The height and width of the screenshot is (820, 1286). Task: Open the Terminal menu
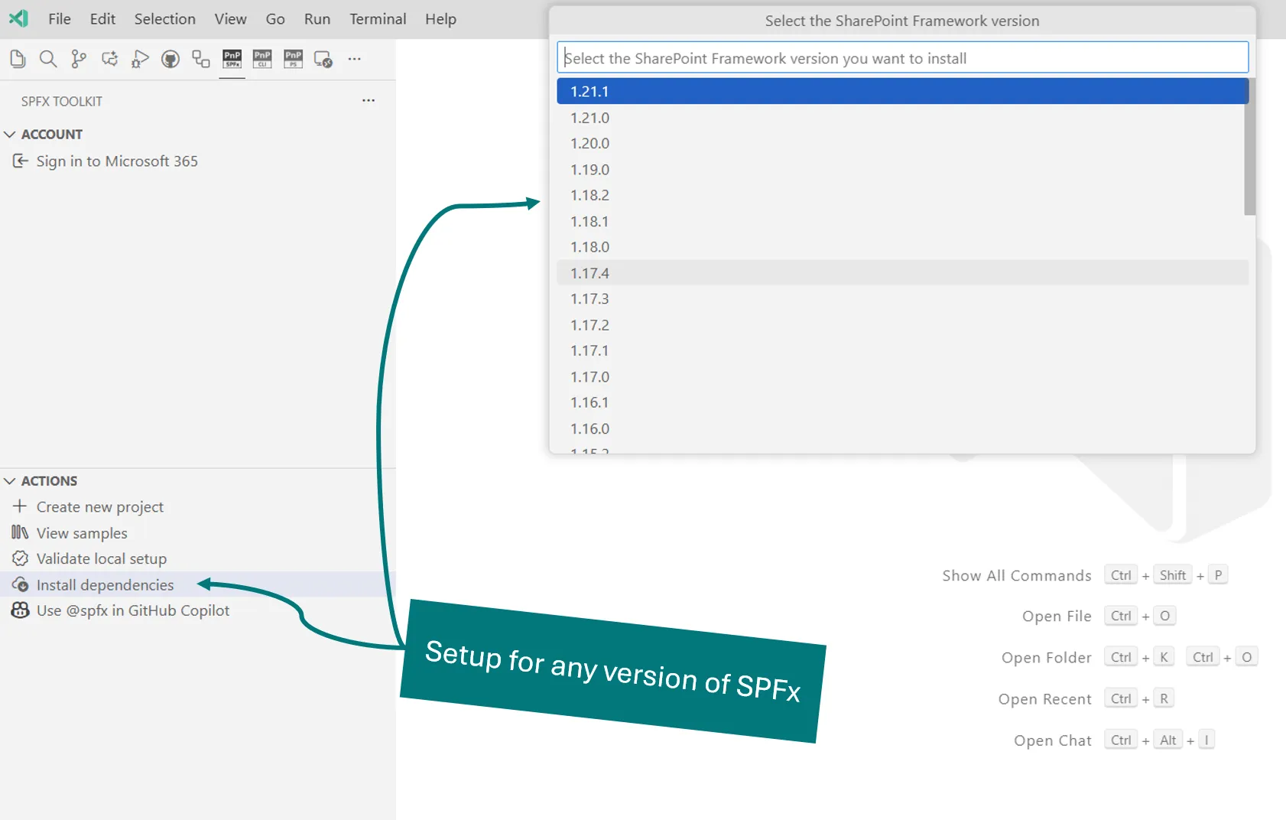point(378,19)
